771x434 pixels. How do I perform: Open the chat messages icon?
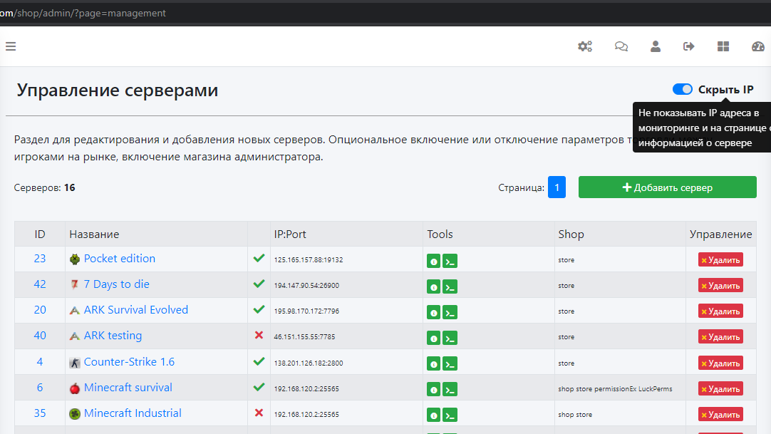pos(621,46)
